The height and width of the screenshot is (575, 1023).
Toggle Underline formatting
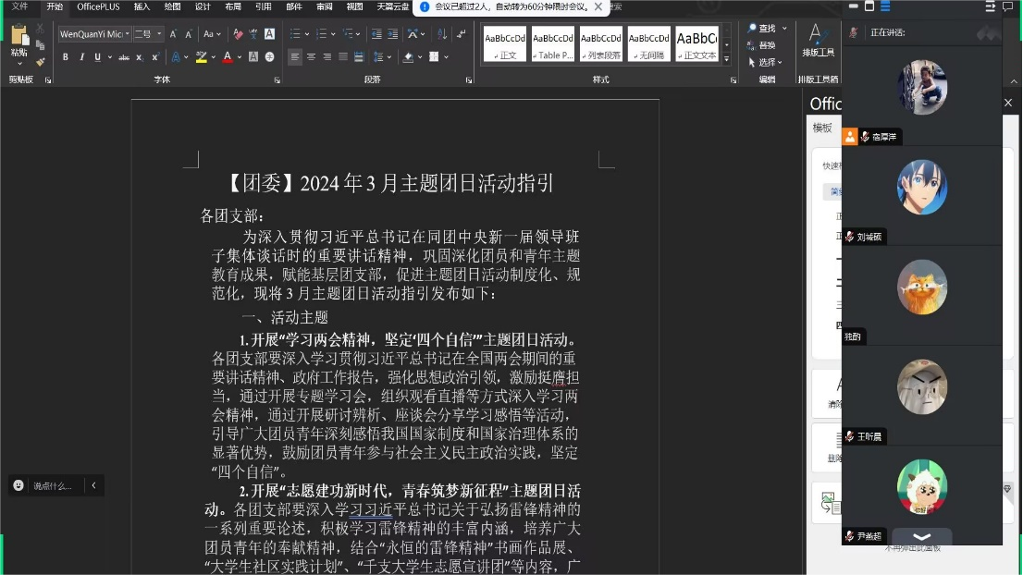click(97, 57)
